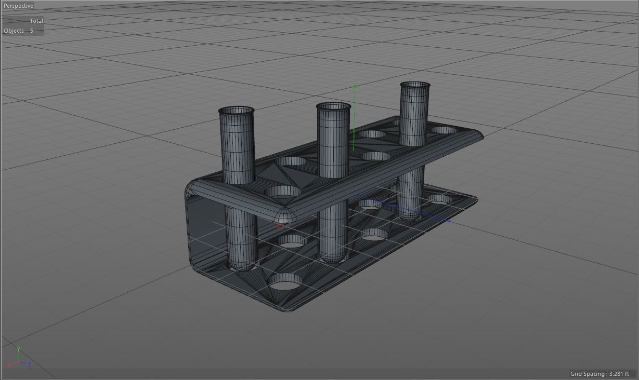Click the green Y axis handle

pyautogui.click(x=354, y=118)
